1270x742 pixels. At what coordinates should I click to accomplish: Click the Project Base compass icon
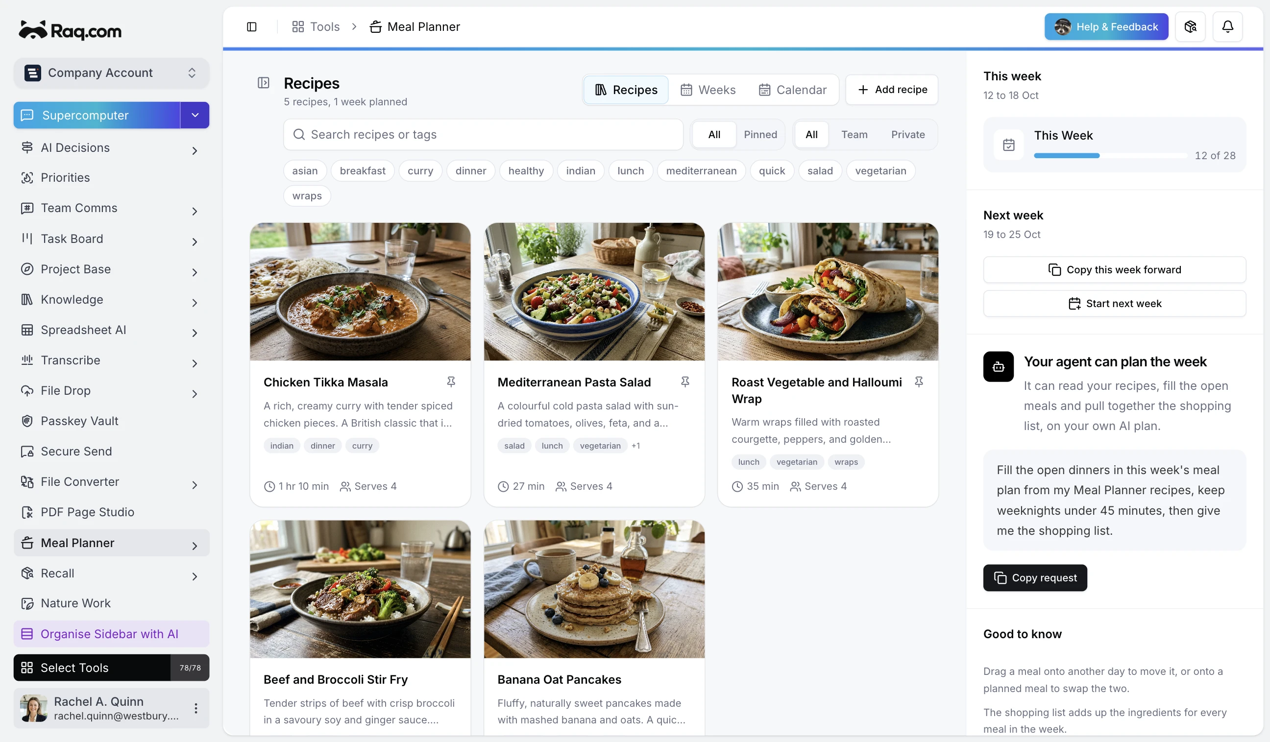(27, 269)
